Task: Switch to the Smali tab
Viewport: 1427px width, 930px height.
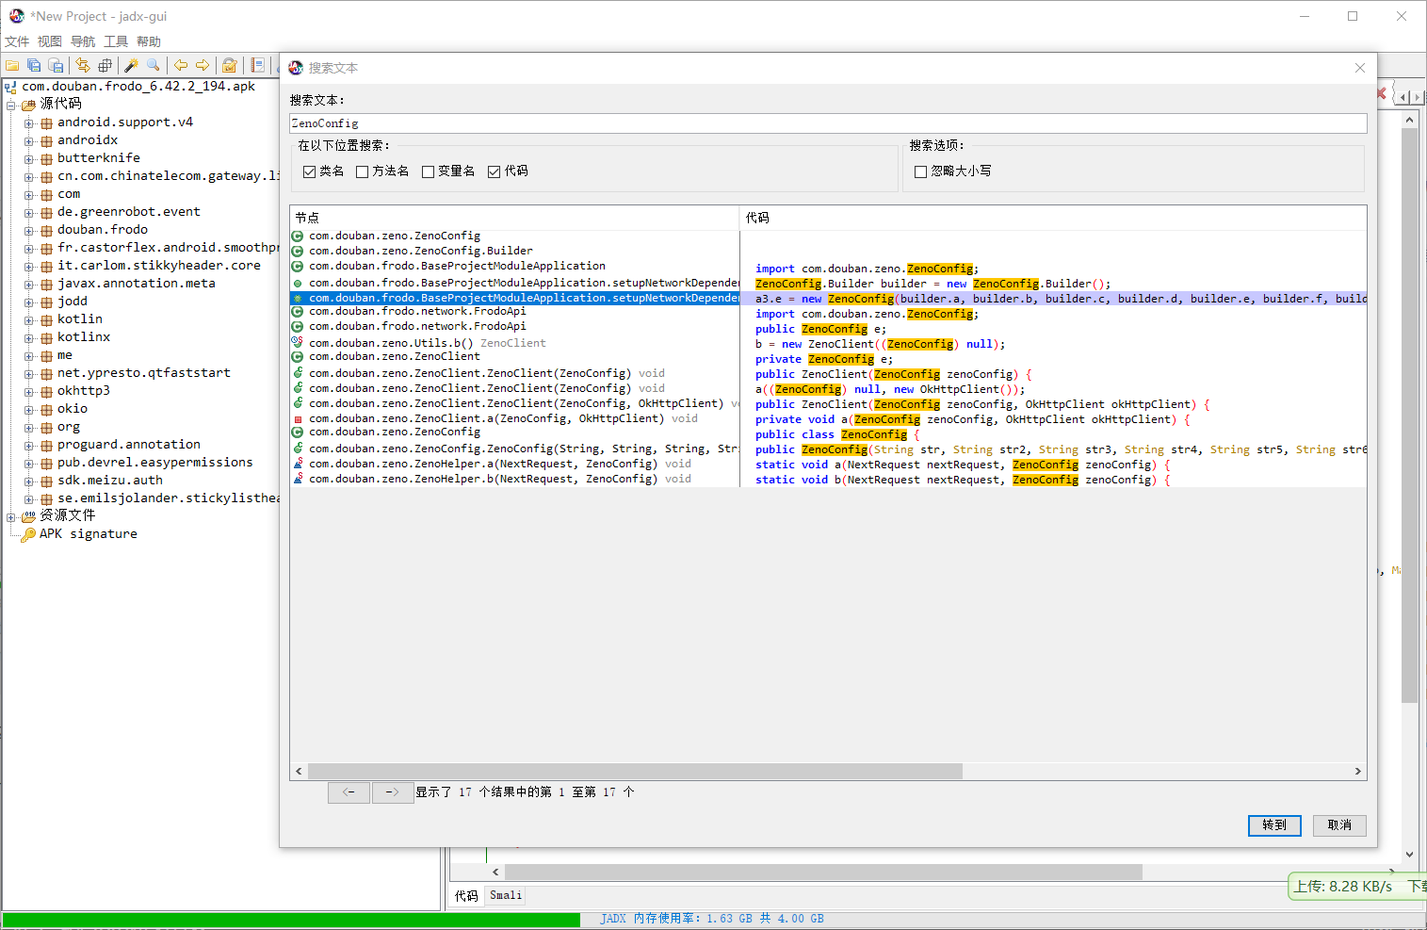Action: pyautogui.click(x=505, y=895)
